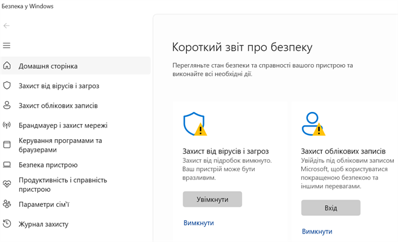Click the back arrow icon

pyautogui.click(x=7, y=26)
